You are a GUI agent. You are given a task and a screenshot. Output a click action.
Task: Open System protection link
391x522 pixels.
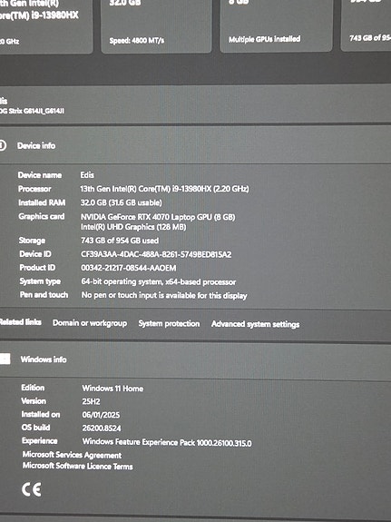click(169, 323)
